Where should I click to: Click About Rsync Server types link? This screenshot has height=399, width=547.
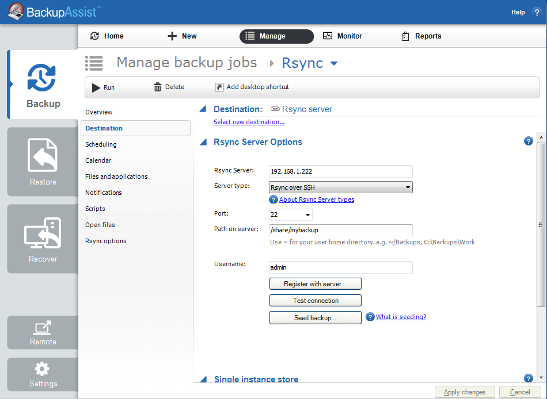click(317, 199)
